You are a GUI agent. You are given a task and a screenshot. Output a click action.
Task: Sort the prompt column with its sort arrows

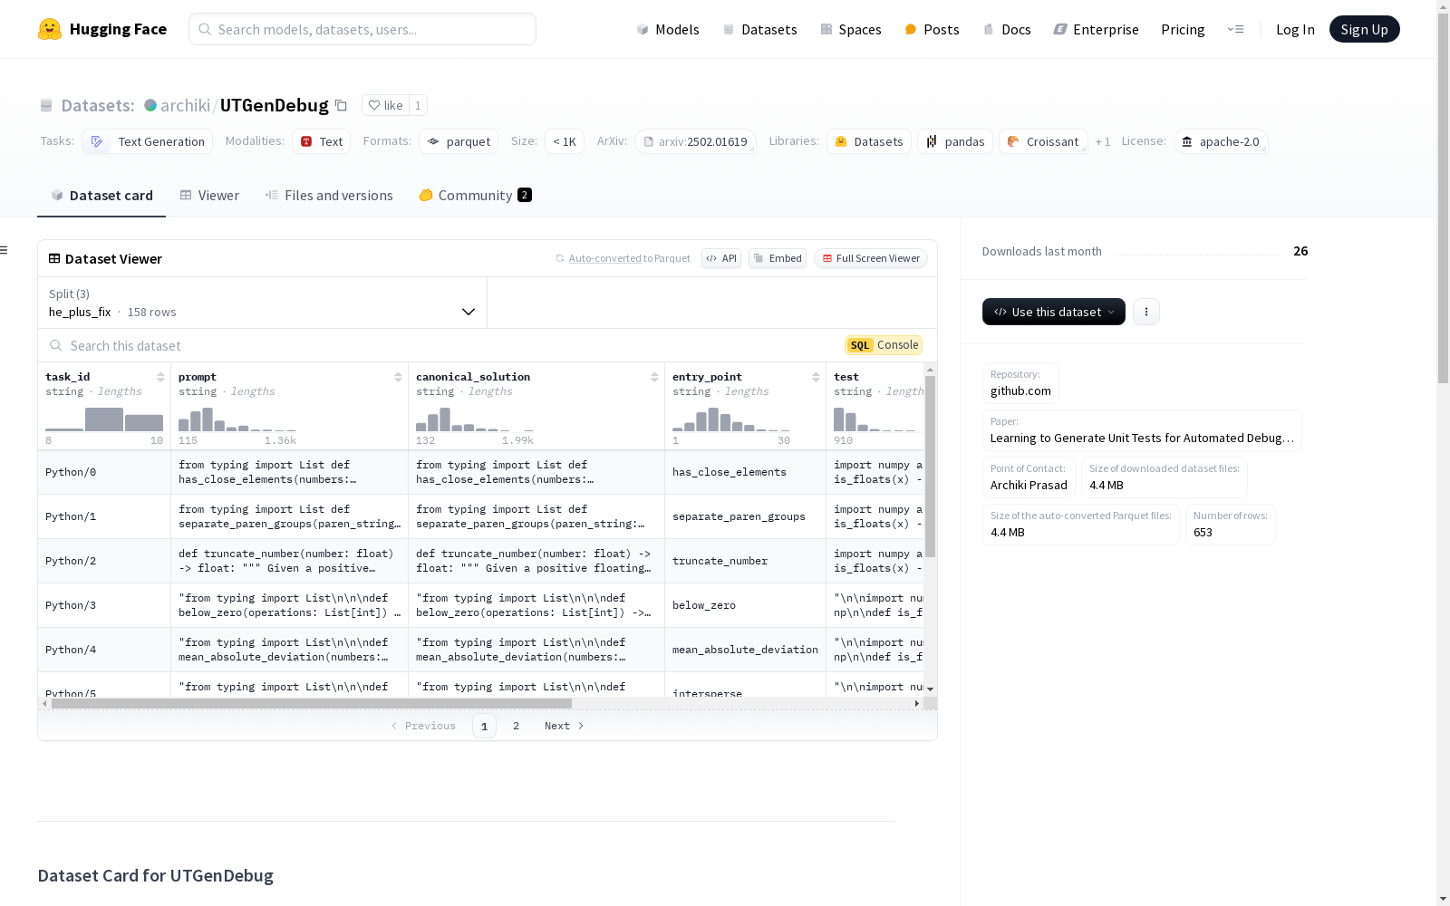point(398,377)
